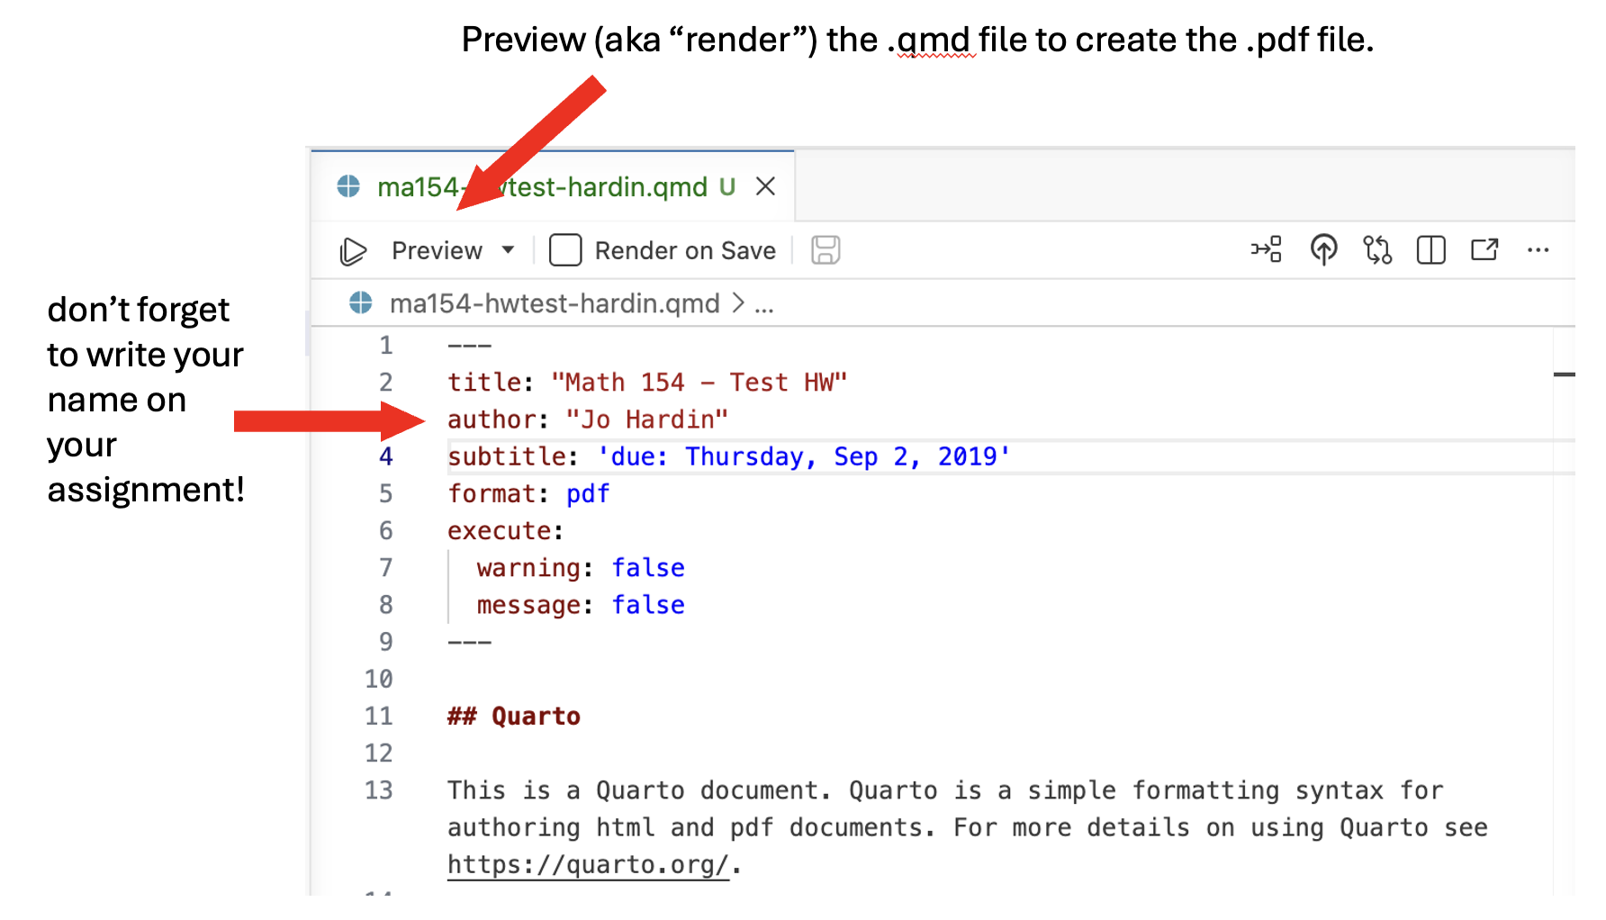The image size is (1606, 920).
Task: Click the save disk icon
Action: tap(826, 250)
